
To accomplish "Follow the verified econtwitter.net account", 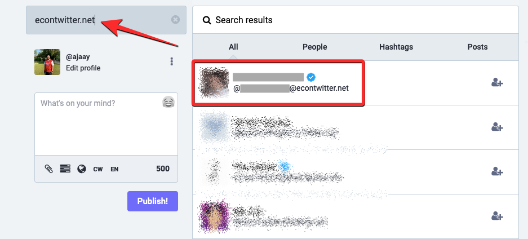I will 497,83.
